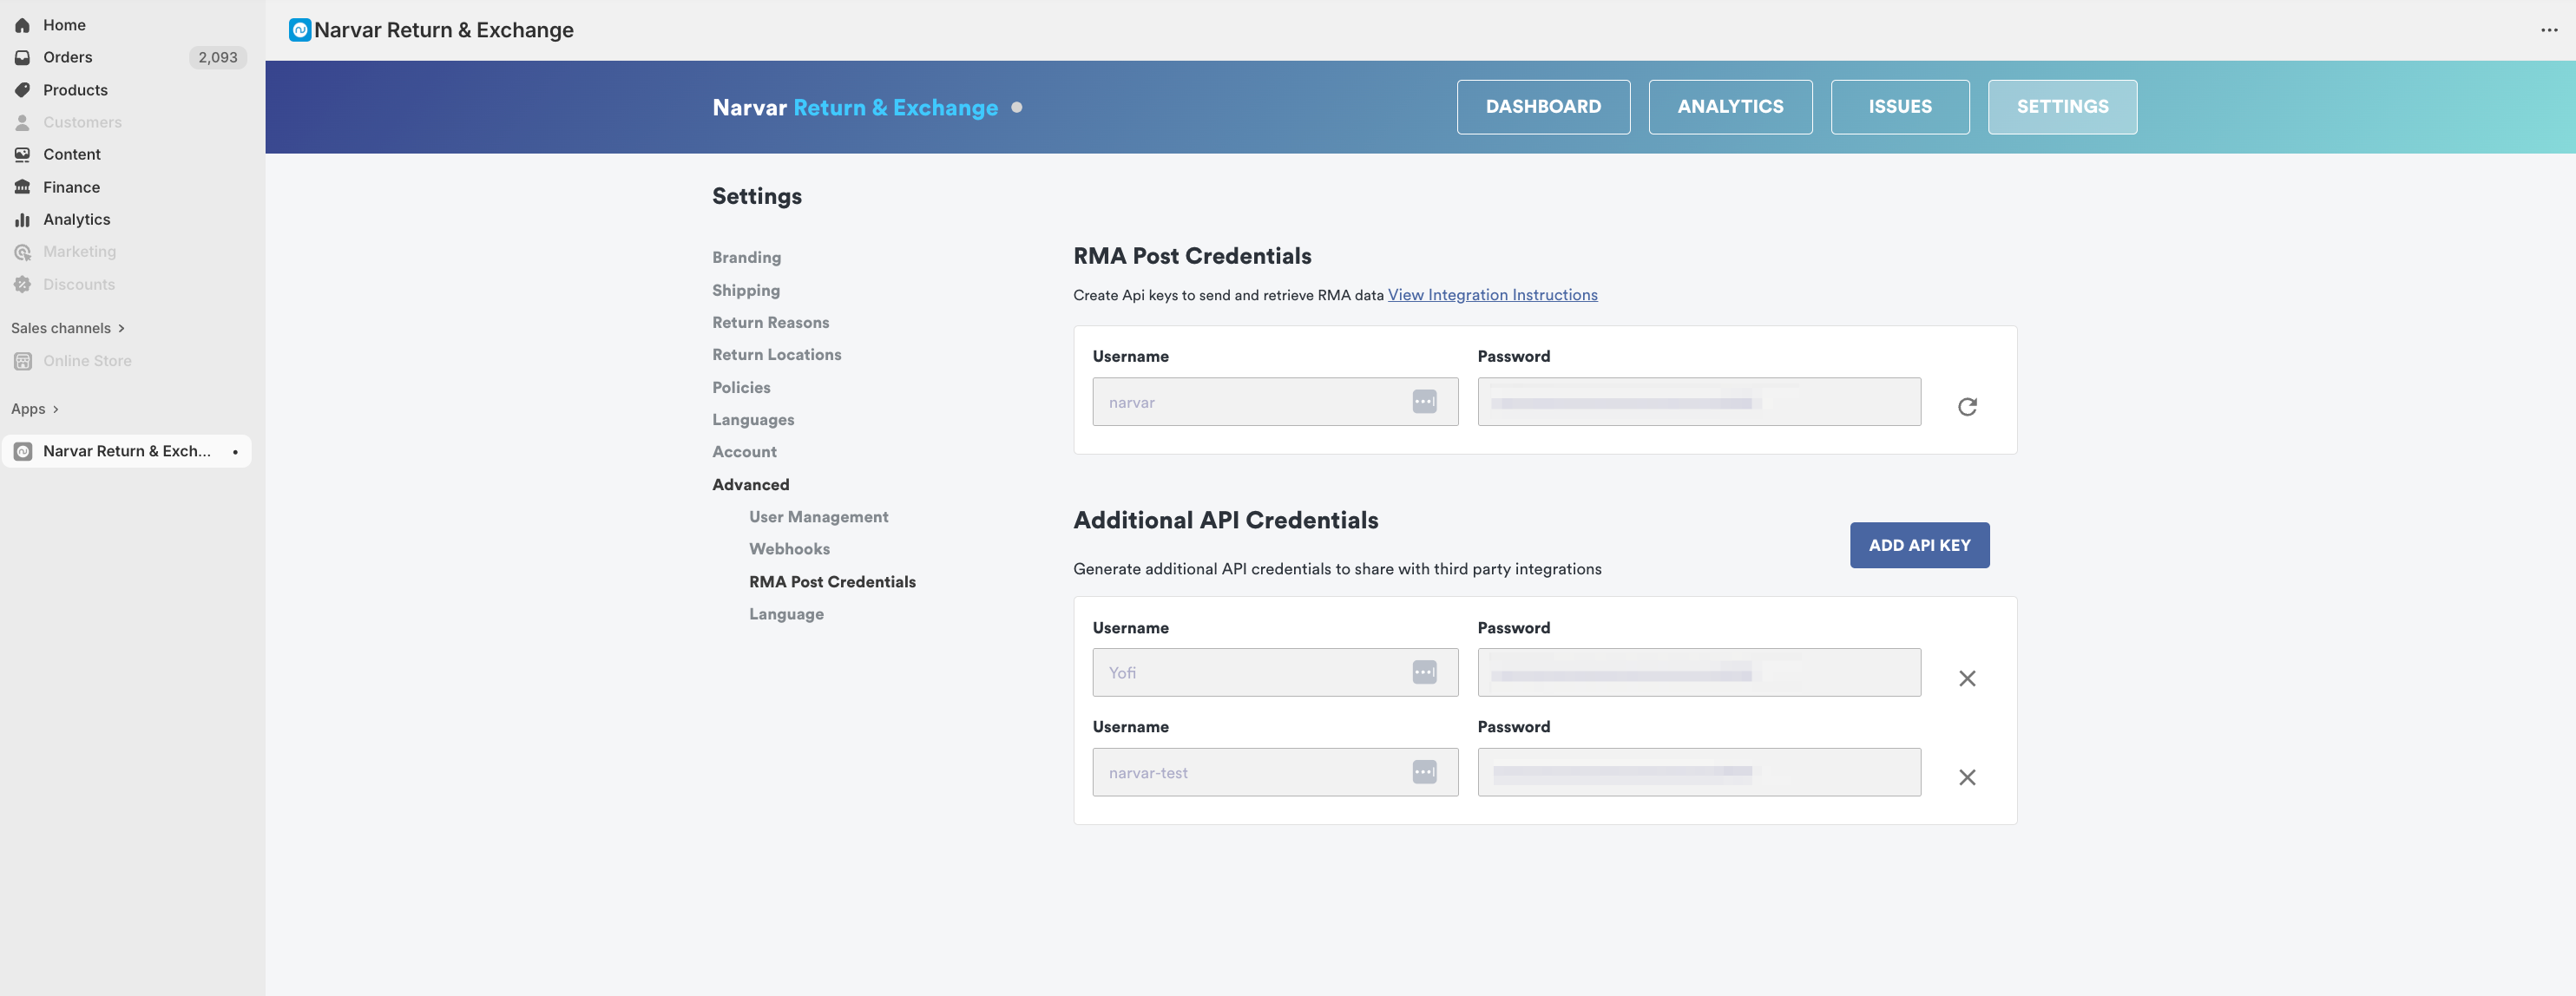Open the View Integration Instructions link
The image size is (2576, 996).
point(1491,295)
